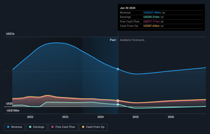Click the US$30.216m earnings value

(x=151, y=17)
